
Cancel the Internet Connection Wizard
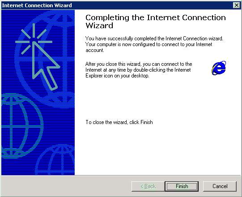point(220,186)
